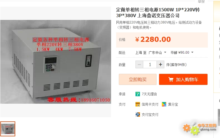
Task: Click the 集分宝 text label
Action: point(173,104)
